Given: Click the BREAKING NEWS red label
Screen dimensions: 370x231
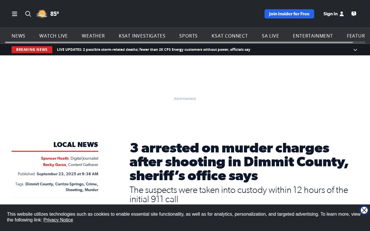Looking at the screenshot, I should (32, 50).
